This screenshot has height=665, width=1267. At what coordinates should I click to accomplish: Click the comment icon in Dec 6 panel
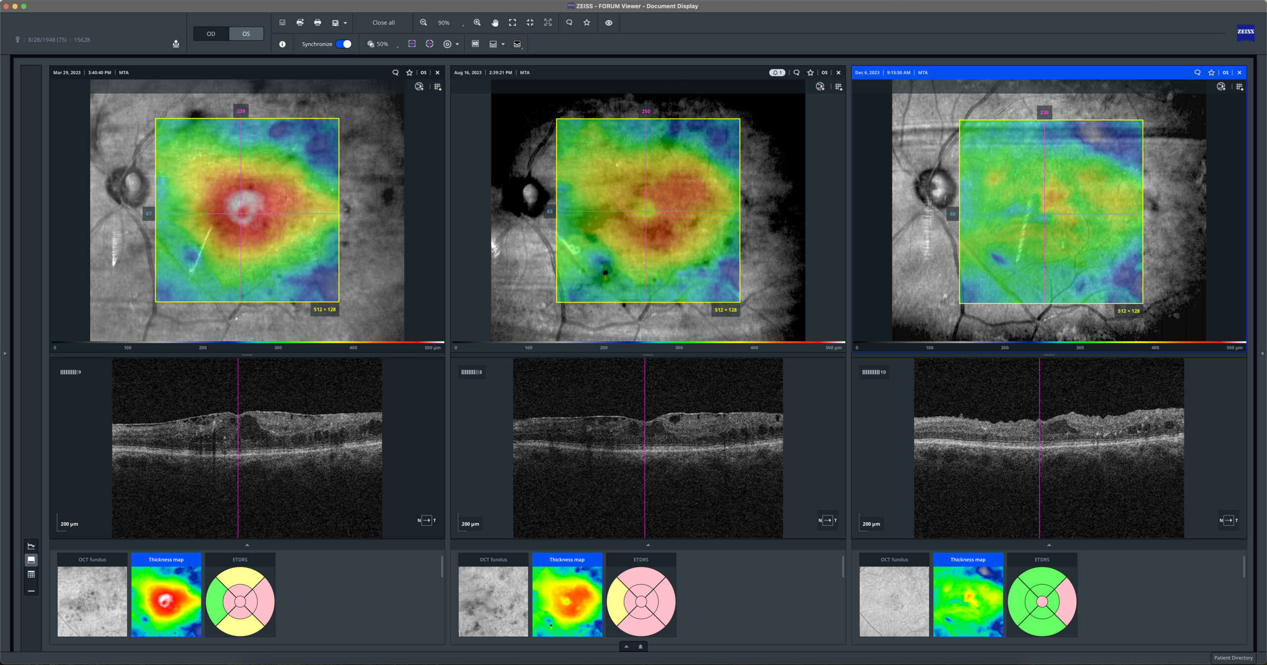1197,72
